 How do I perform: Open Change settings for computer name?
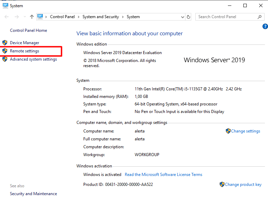coord(246,131)
